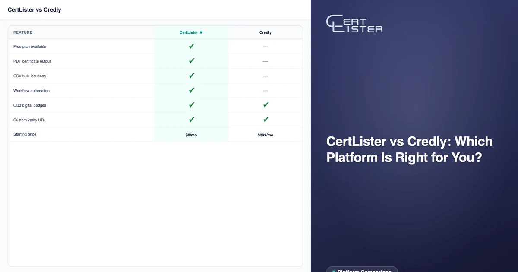This screenshot has height=272, width=518.
Task: Click the CertLister checkmark for PDF certificate output
Action: pyautogui.click(x=192, y=61)
